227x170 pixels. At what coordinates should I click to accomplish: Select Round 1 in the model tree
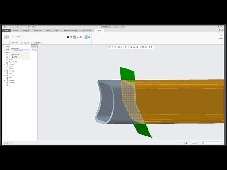(x=10, y=67)
